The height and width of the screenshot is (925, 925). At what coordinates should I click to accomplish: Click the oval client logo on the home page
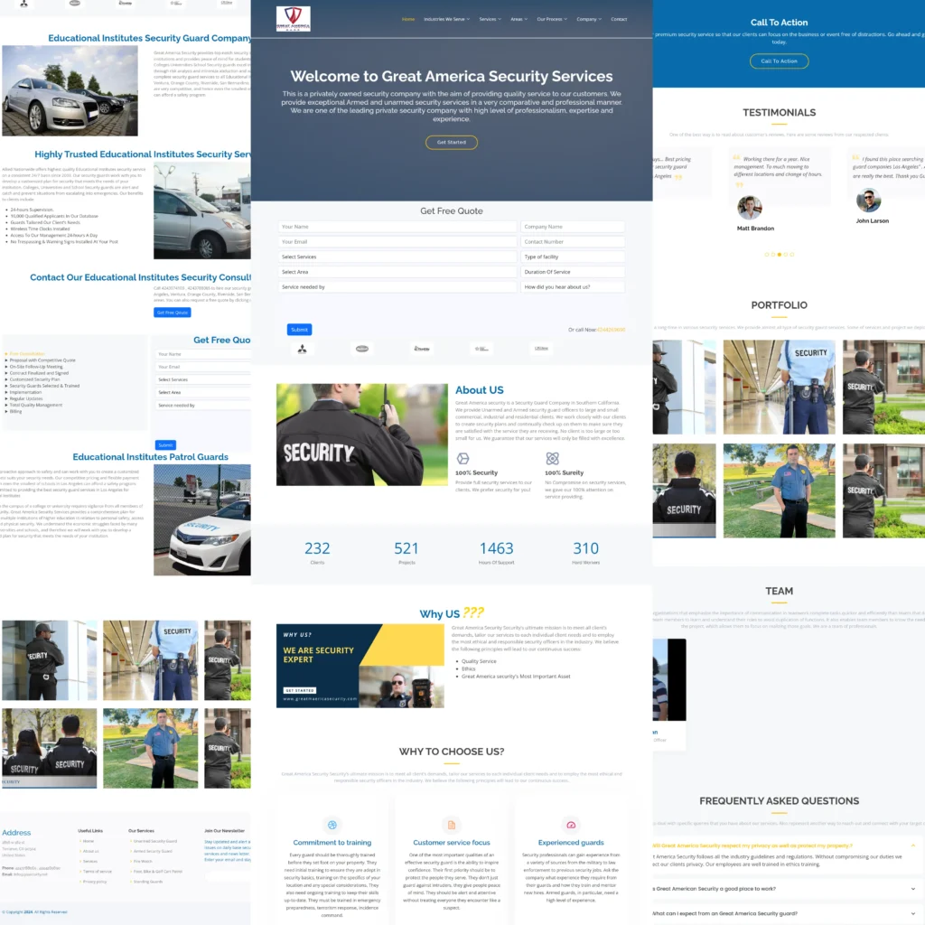(362, 349)
